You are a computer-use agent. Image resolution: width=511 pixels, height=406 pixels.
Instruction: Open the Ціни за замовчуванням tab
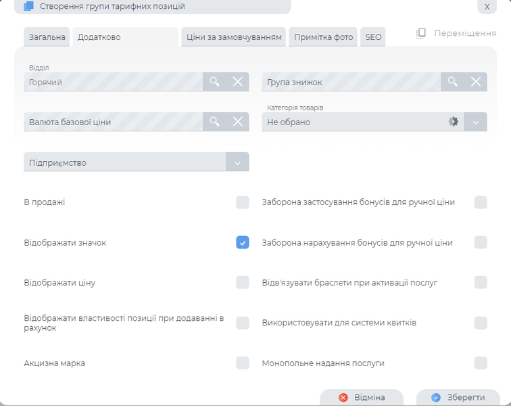[x=234, y=37]
